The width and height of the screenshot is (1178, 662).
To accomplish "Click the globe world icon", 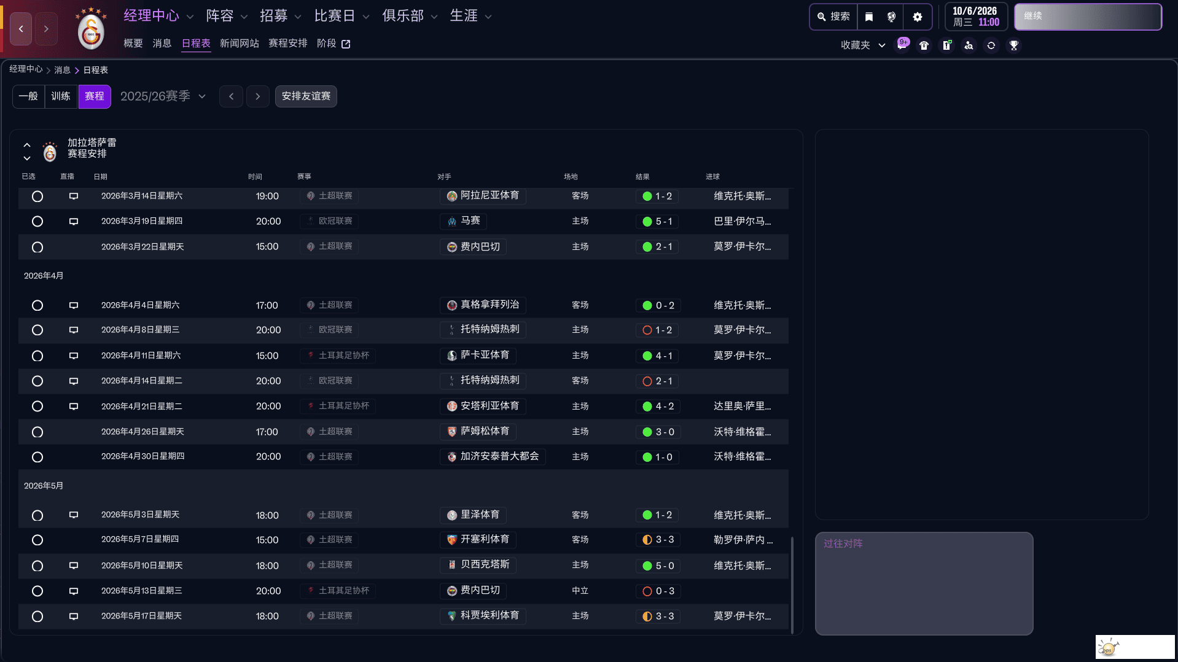I will coord(891,17).
